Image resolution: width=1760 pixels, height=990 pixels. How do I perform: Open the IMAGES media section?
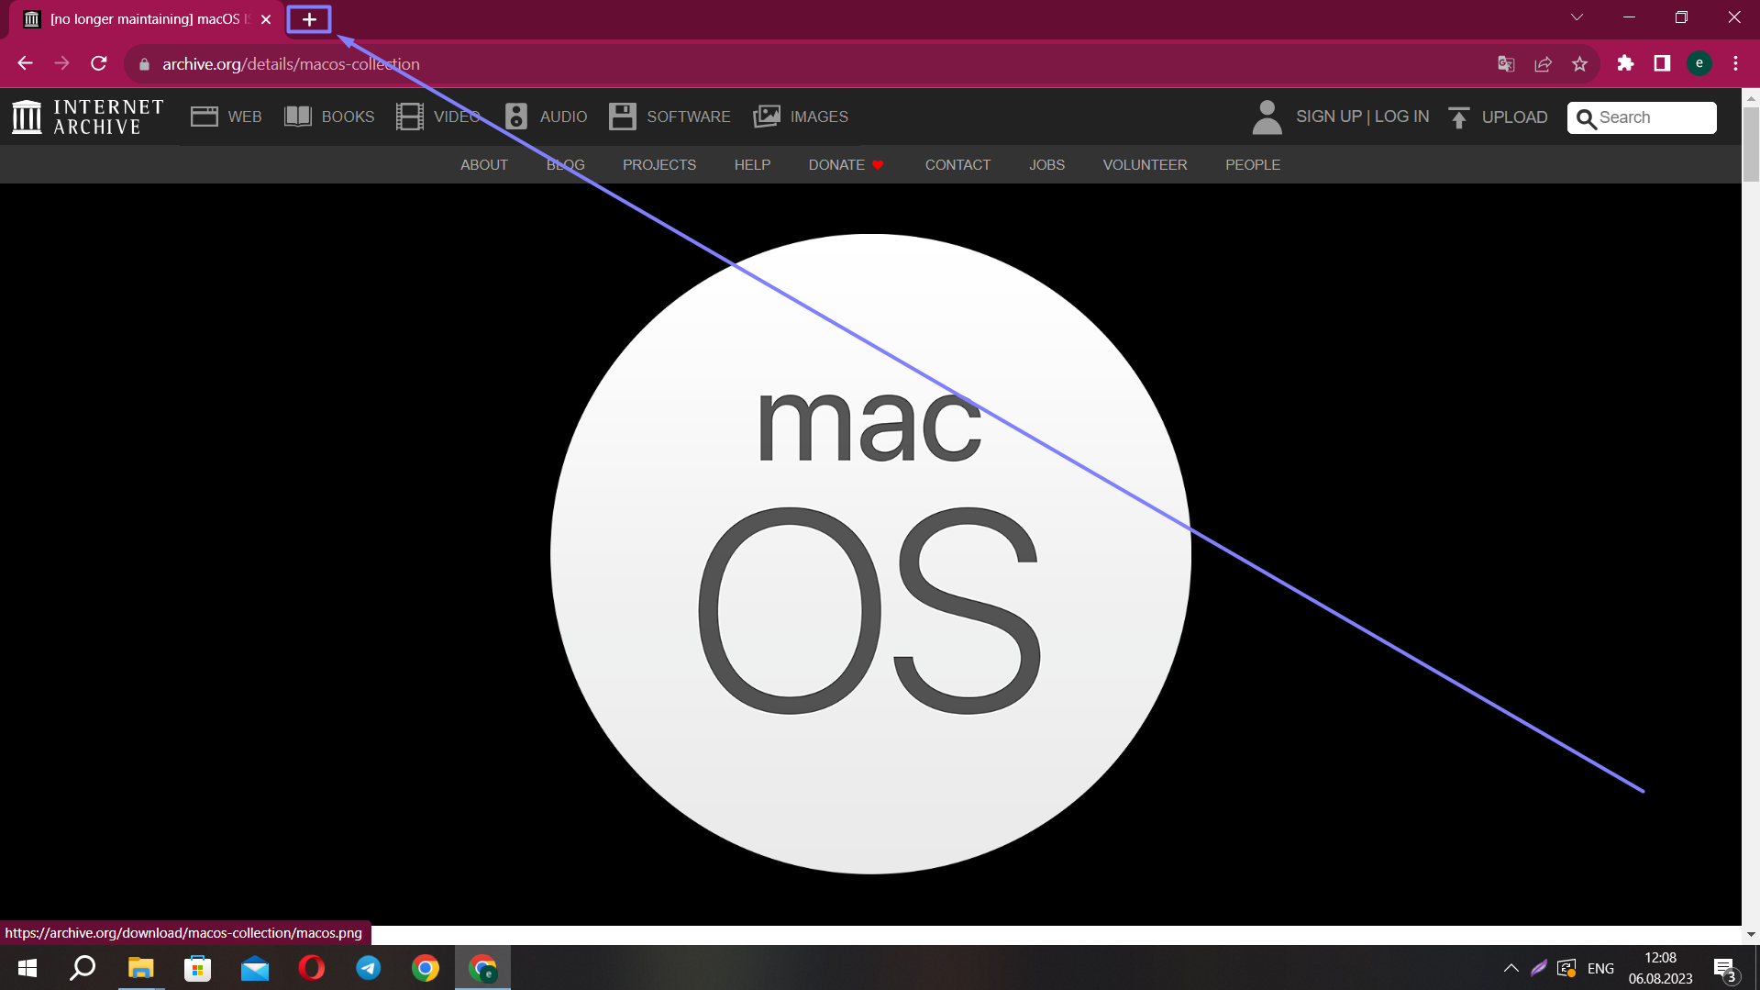pyautogui.click(x=801, y=117)
